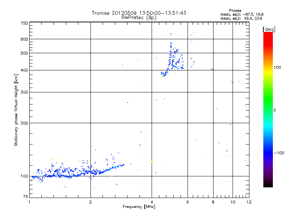Screen dimensions: 293x220
Task: Click the x-axis tick label '4'
Action: coord(152,202)
